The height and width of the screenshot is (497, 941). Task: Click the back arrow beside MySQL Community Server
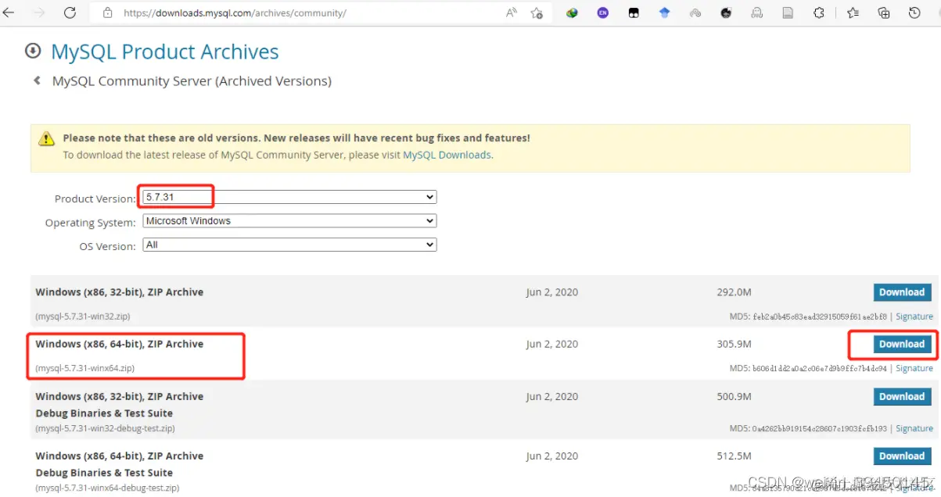37,80
